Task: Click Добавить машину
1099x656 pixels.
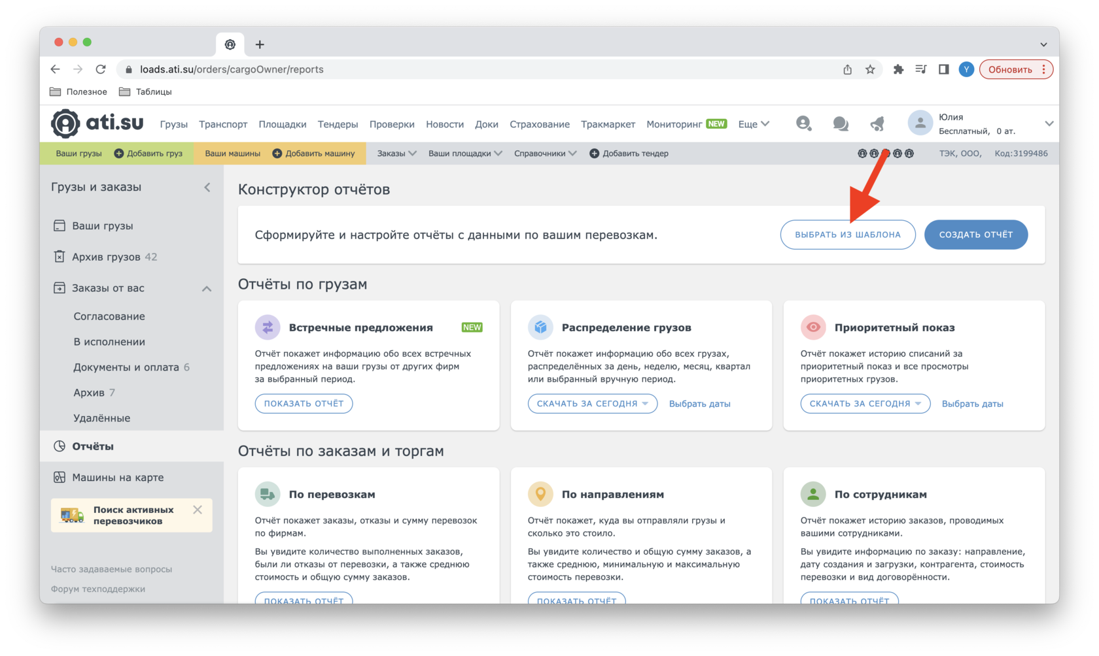Action: coord(313,154)
